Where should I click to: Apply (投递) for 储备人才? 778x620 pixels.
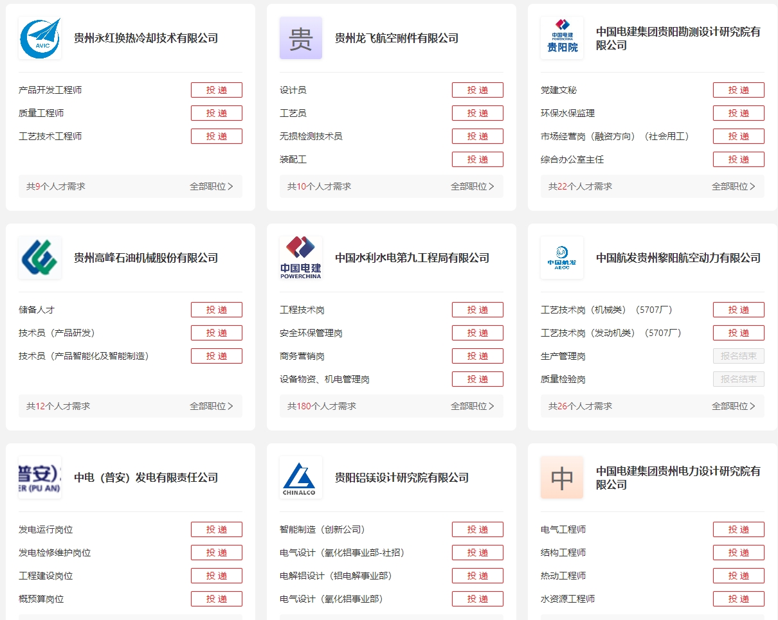tap(217, 310)
